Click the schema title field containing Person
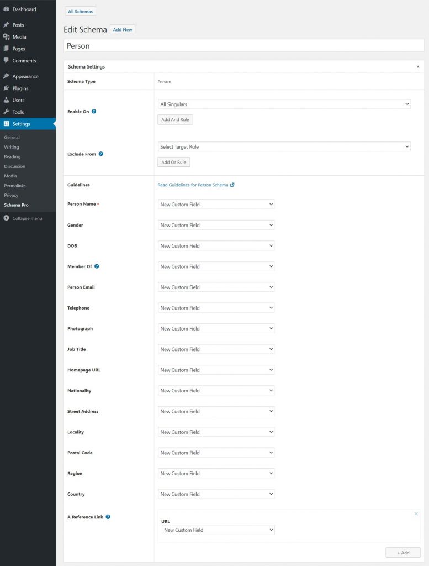The width and height of the screenshot is (429, 566). coord(244,46)
